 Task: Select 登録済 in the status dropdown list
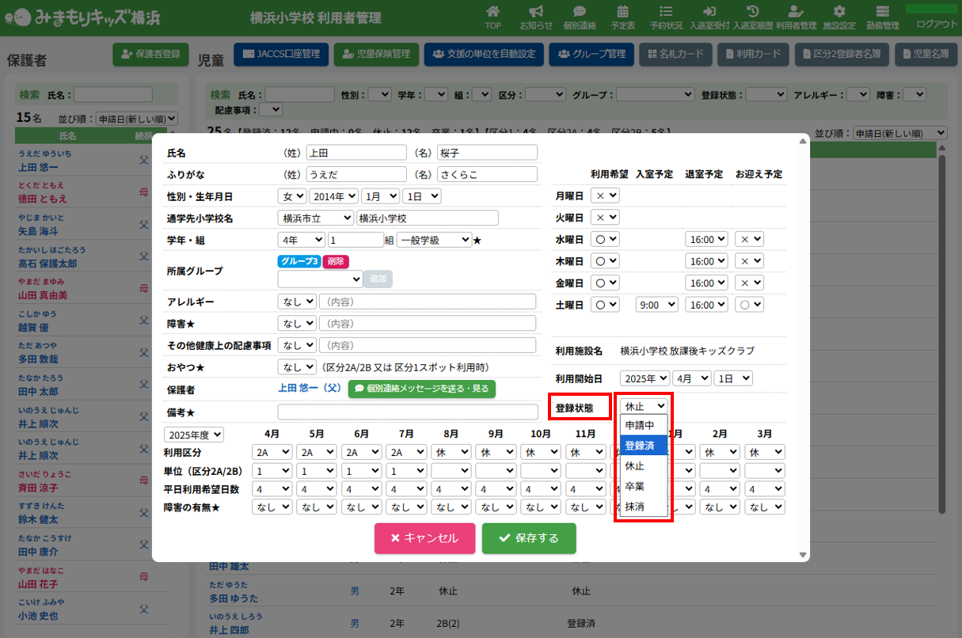(x=640, y=445)
